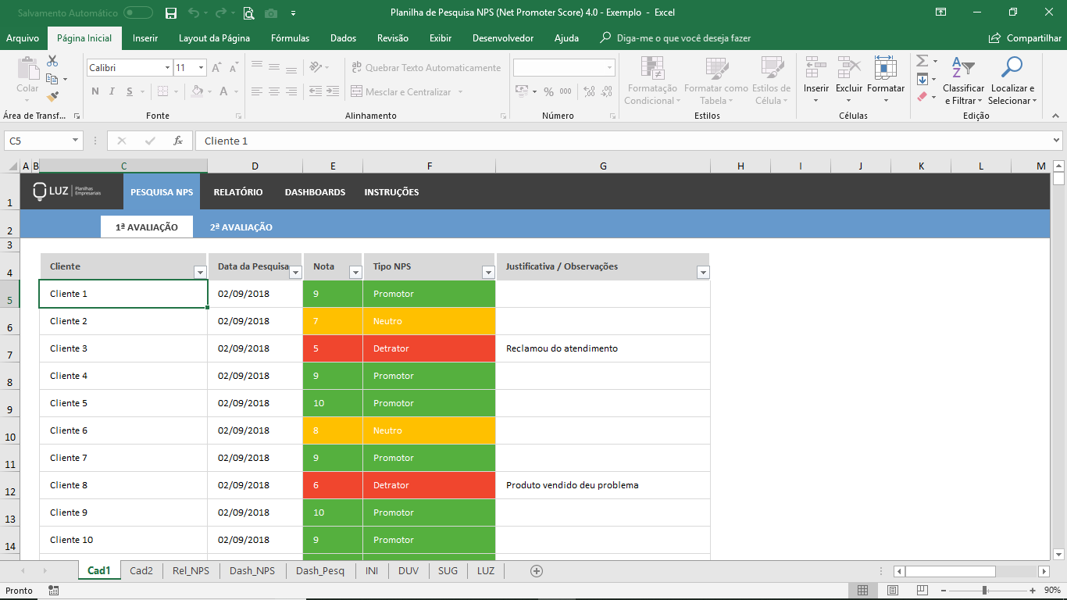Open the number format dropdown
Image resolution: width=1067 pixels, height=600 pixels.
(609, 68)
